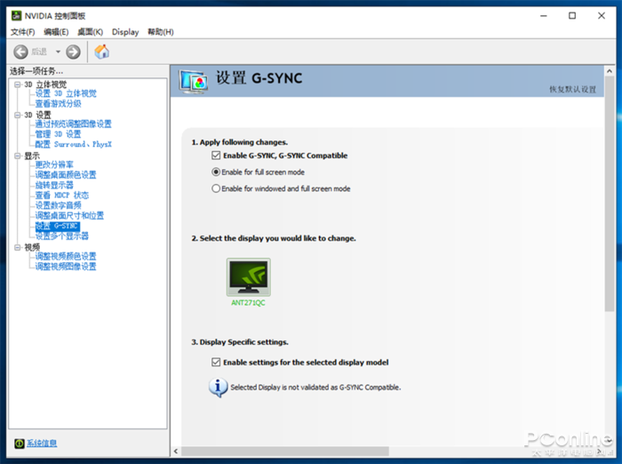Maximize the NVIDIA control panel window
622x464 pixels.
tap(572, 16)
